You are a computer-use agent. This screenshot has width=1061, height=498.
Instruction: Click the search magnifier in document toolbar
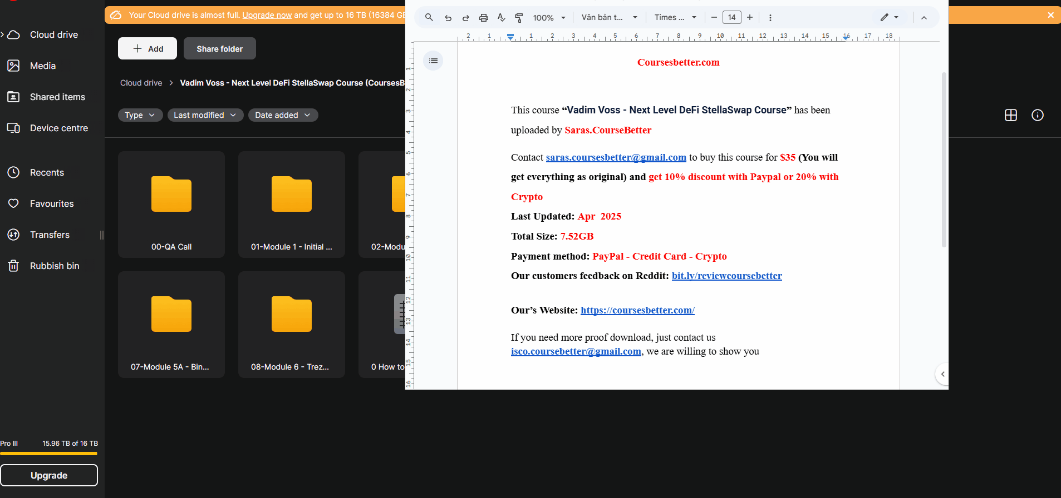[x=429, y=18]
